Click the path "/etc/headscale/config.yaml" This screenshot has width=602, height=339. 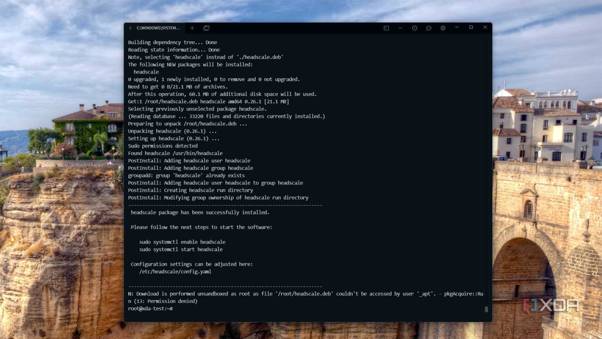tap(175, 271)
